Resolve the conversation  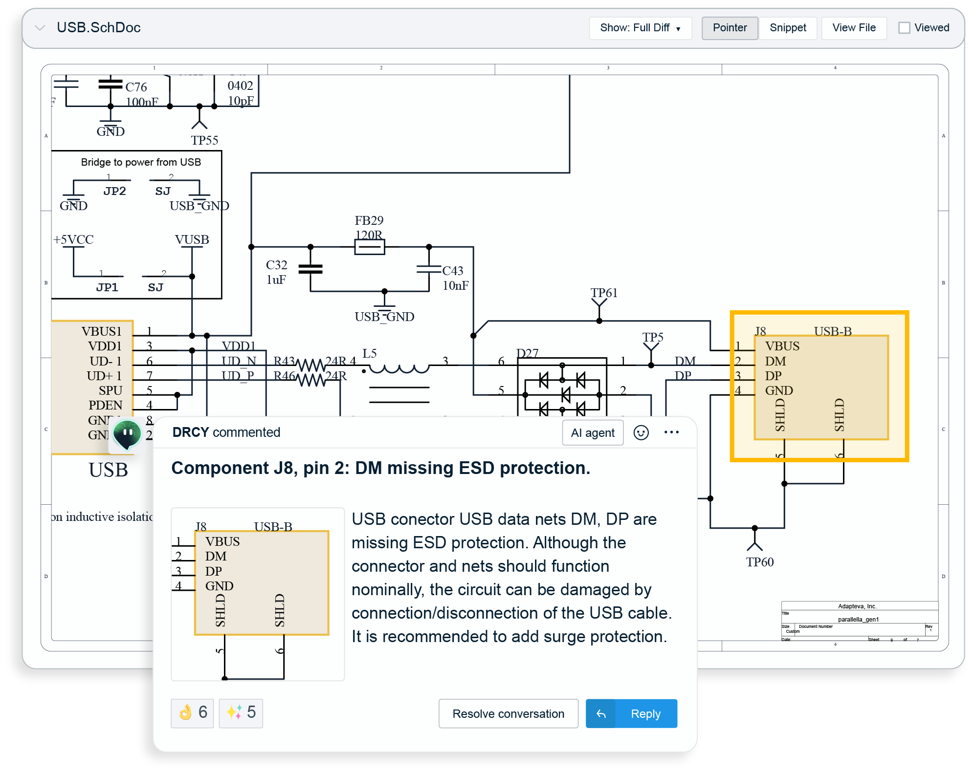(x=508, y=713)
